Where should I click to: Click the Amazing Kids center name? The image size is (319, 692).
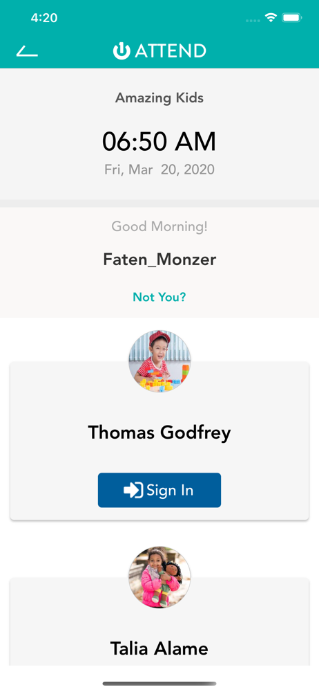point(159,98)
